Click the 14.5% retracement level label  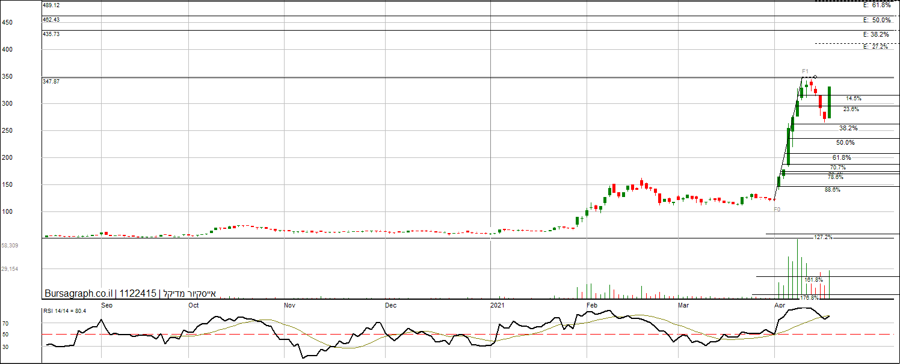click(853, 98)
